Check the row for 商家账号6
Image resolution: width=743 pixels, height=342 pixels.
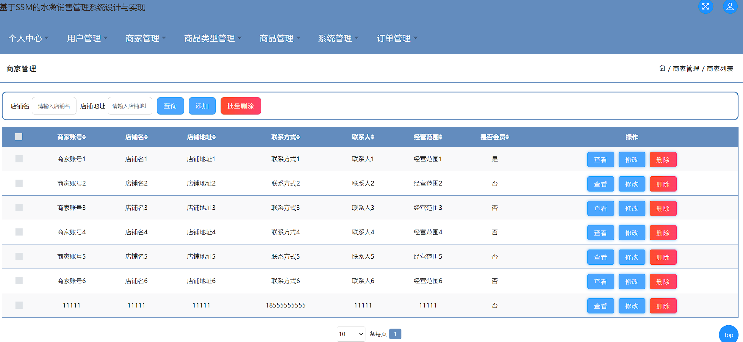point(19,281)
